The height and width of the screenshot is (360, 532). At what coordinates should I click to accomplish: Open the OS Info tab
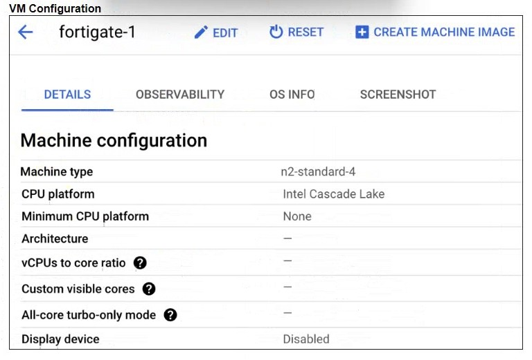292,95
